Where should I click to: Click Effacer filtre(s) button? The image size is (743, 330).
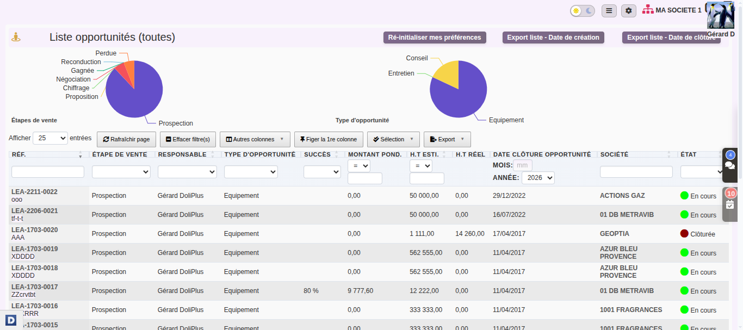click(188, 139)
